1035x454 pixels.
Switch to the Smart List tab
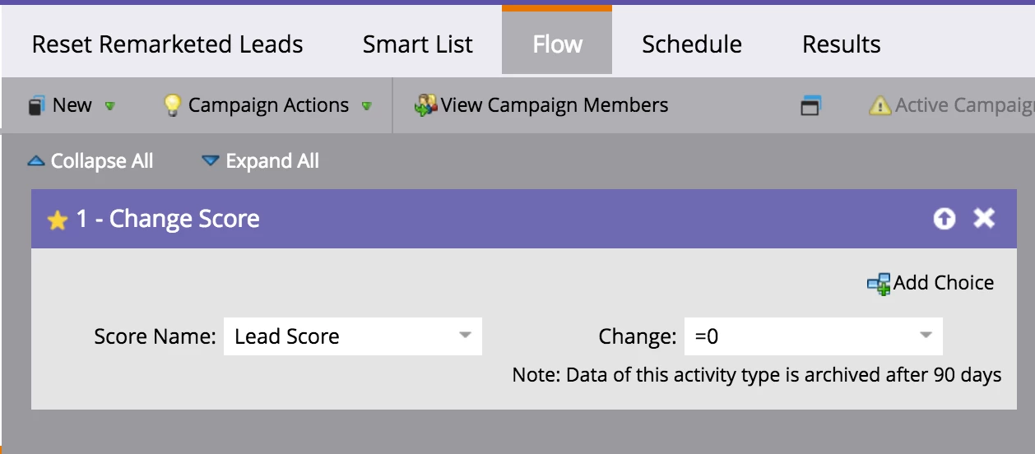tap(418, 44)
